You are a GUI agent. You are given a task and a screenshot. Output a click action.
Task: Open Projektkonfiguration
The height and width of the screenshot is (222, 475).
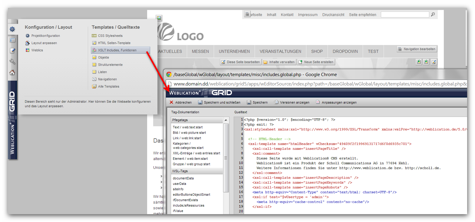(x=46, y=36)
